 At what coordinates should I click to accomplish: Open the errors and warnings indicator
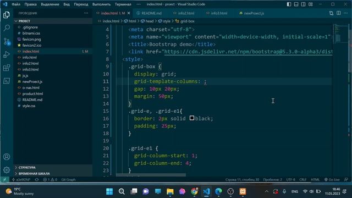tap(50, 180)
